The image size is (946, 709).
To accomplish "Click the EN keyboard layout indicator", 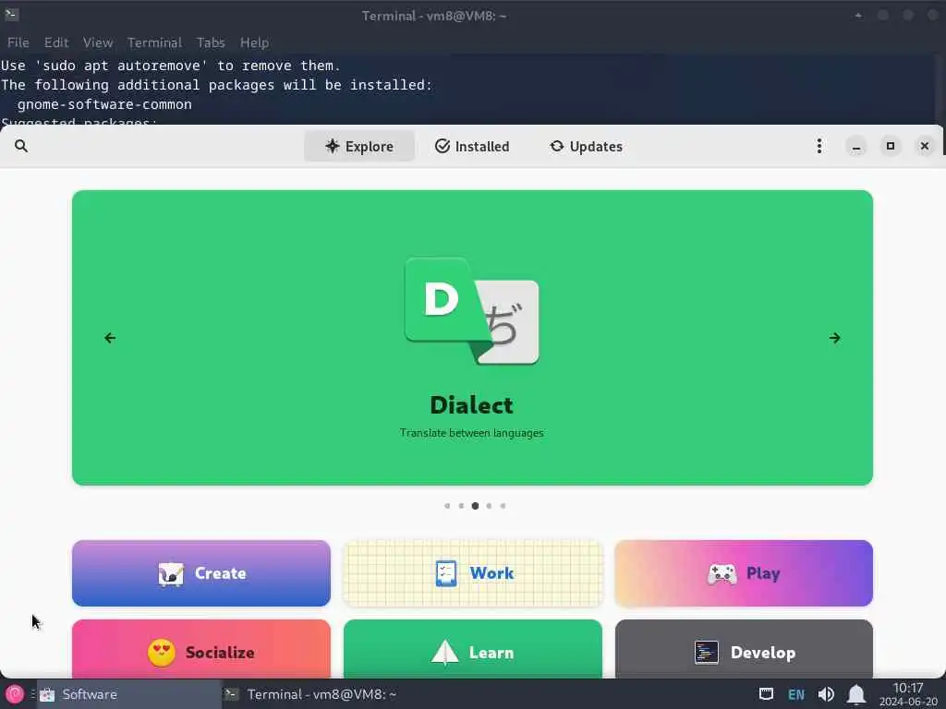I will click(796, 694).
